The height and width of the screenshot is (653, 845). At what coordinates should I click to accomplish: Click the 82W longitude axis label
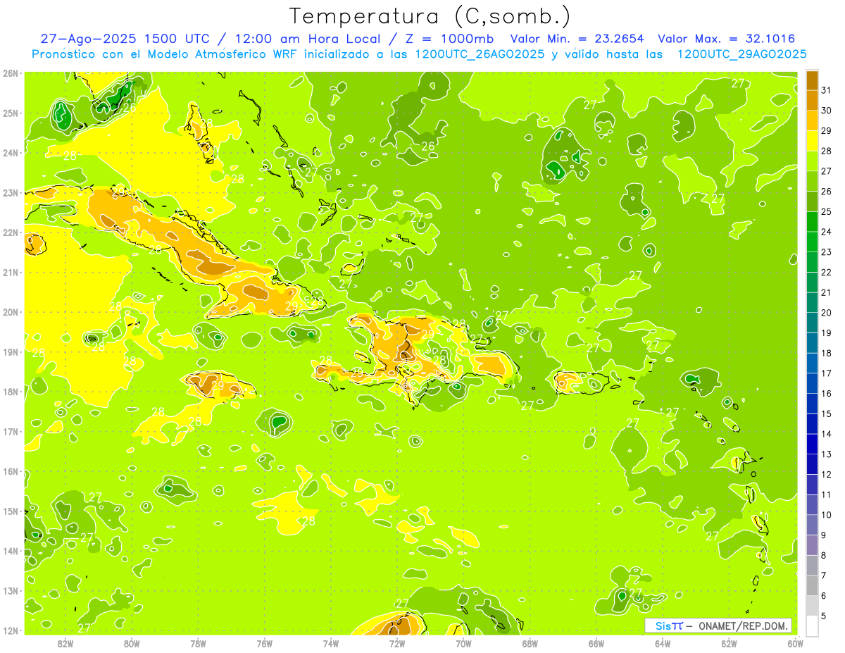tap(65, 643)
